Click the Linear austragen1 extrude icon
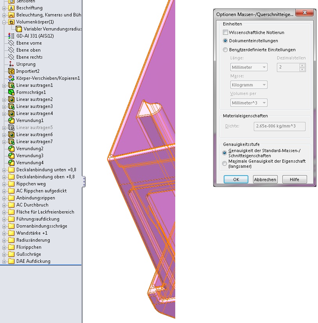Viewport: 318px width, 323px height. point(11,85)
